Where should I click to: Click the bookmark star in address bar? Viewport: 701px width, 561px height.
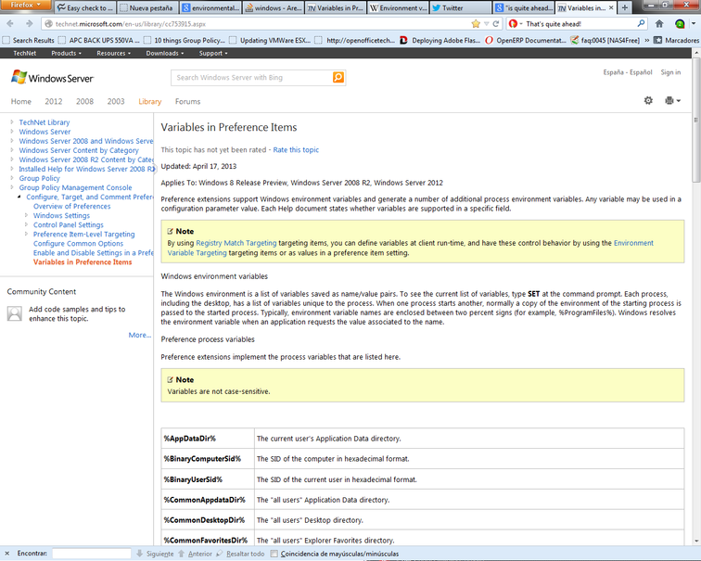(476, 23)
